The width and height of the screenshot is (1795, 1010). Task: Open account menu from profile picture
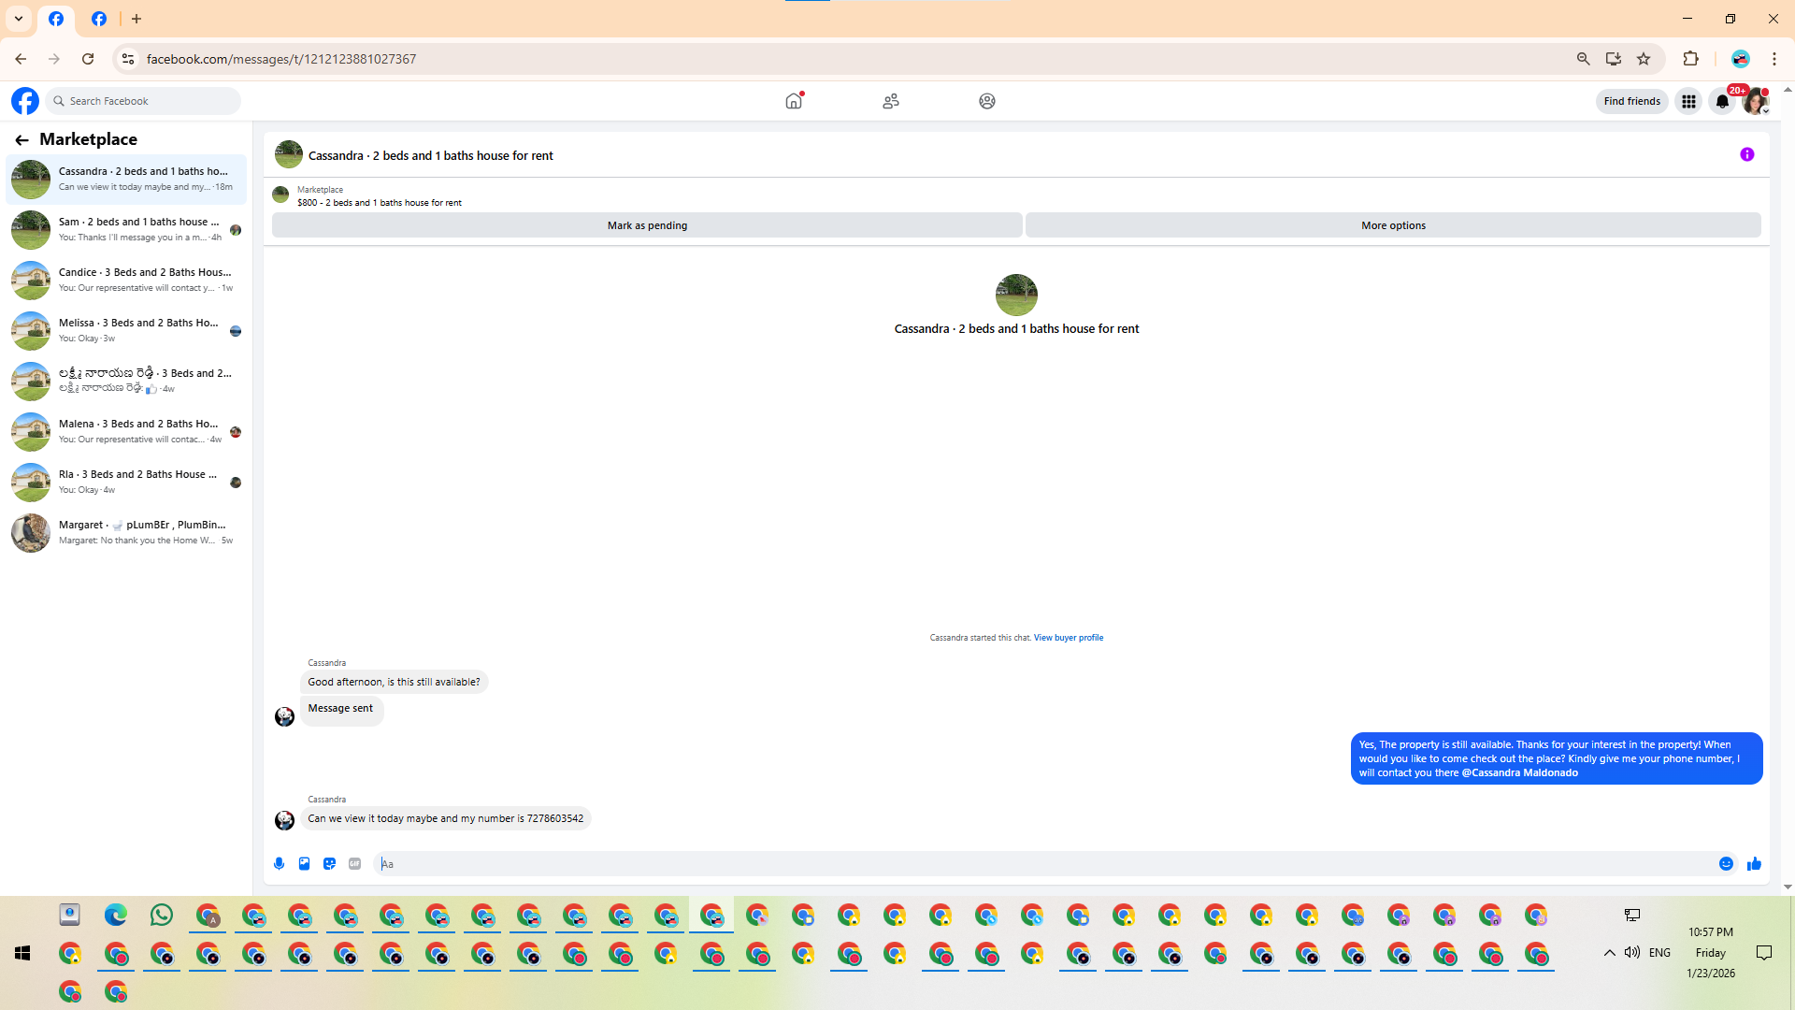[x=1755, y=101]
